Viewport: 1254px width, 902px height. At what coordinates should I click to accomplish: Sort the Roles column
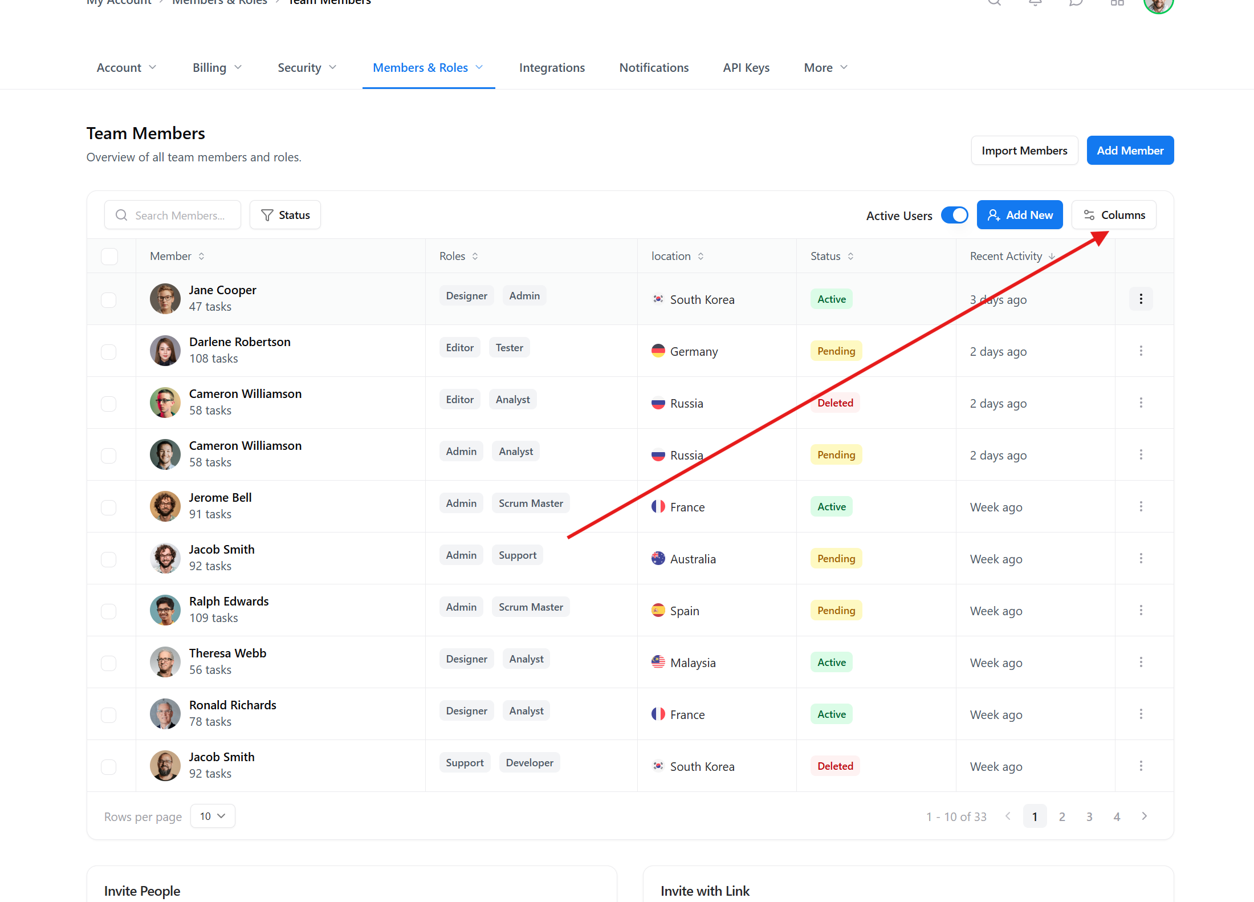tap(475, 257)
